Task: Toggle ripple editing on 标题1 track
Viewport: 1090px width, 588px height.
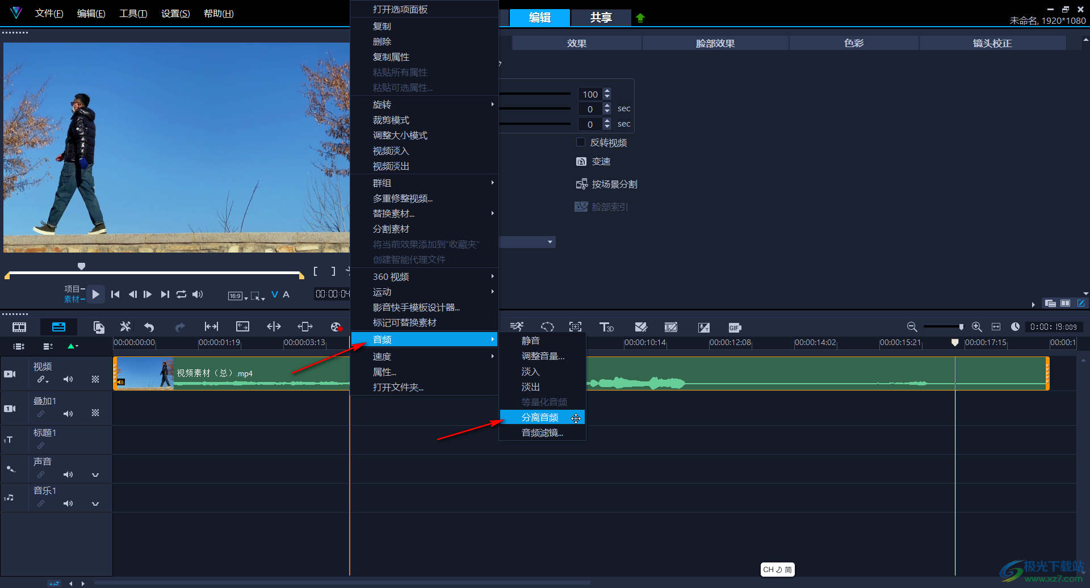Action: pos(41,446)
